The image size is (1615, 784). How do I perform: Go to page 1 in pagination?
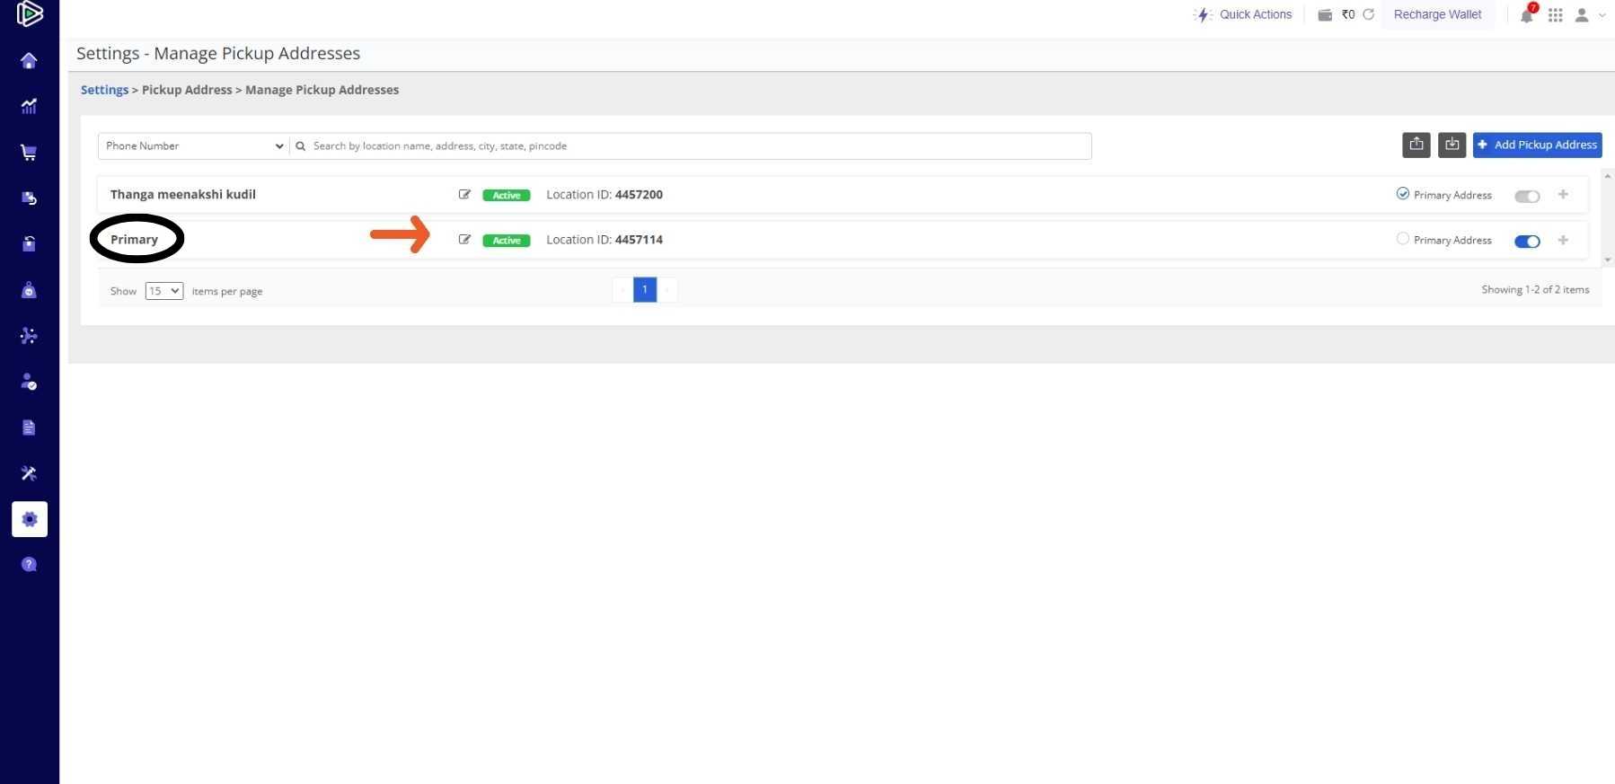pyautogui.click(x=645, y=289)
